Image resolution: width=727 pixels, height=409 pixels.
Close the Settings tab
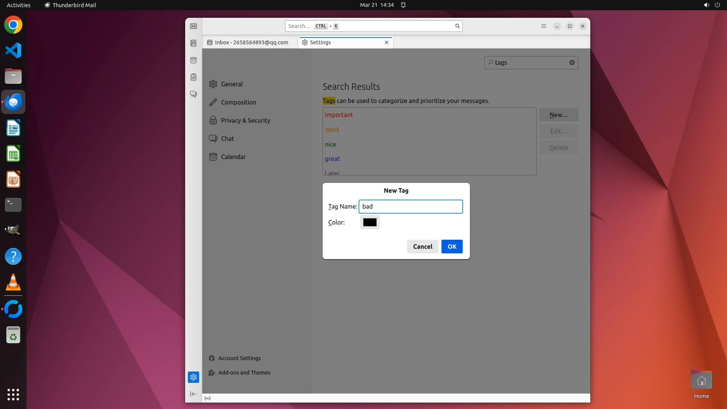point(387,42)
